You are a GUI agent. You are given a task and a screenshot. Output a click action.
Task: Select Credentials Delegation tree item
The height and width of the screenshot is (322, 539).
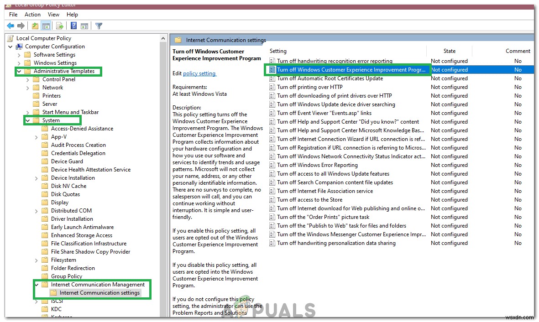[78, 153]
